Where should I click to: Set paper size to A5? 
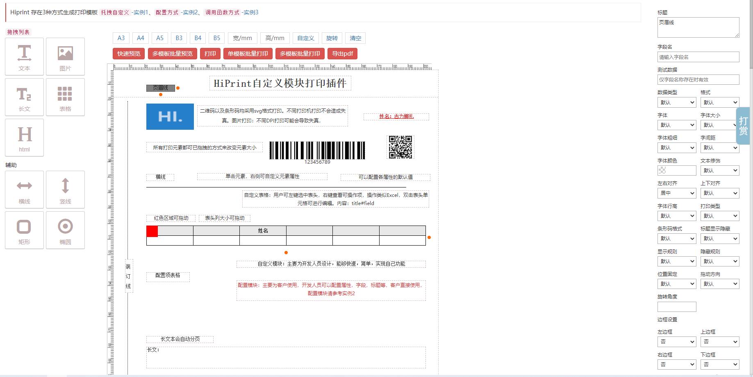point(160,38)
